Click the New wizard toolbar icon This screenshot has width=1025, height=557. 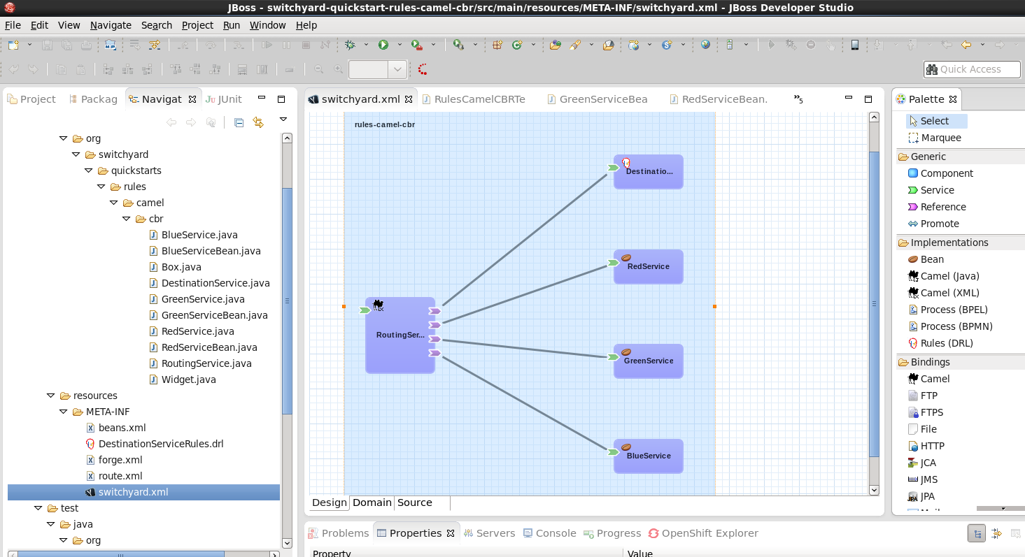tap(13, 45)
